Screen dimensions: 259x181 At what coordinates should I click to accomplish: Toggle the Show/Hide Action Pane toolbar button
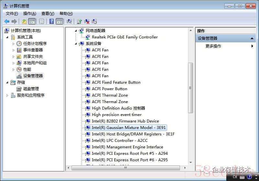click(60, 21)
